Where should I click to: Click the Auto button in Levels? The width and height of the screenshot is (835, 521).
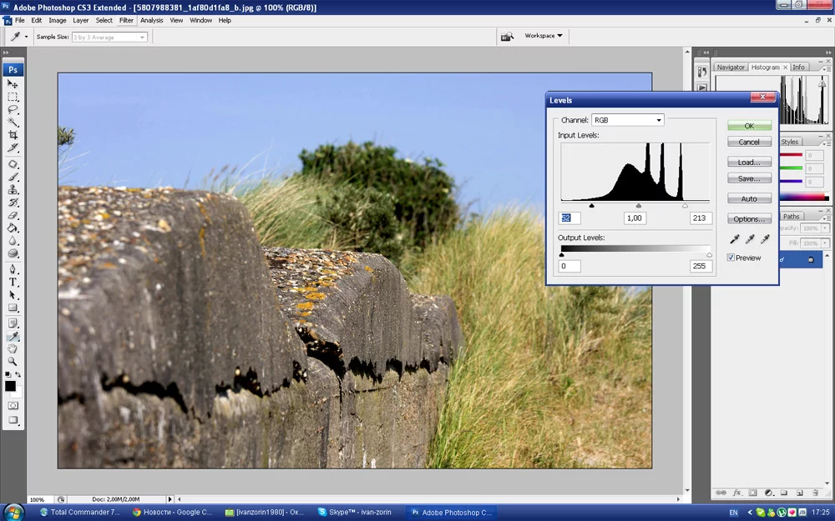pos(749,199)
